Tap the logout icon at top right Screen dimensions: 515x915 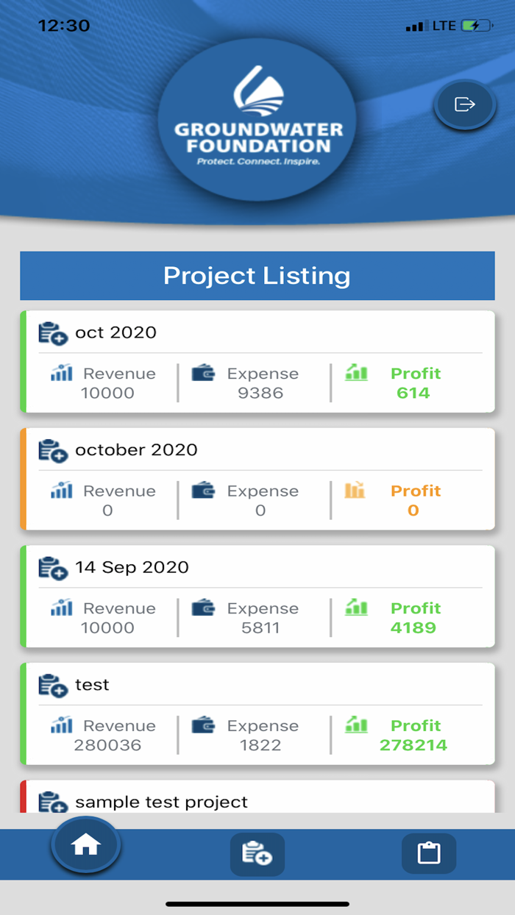tap(464, 104)
